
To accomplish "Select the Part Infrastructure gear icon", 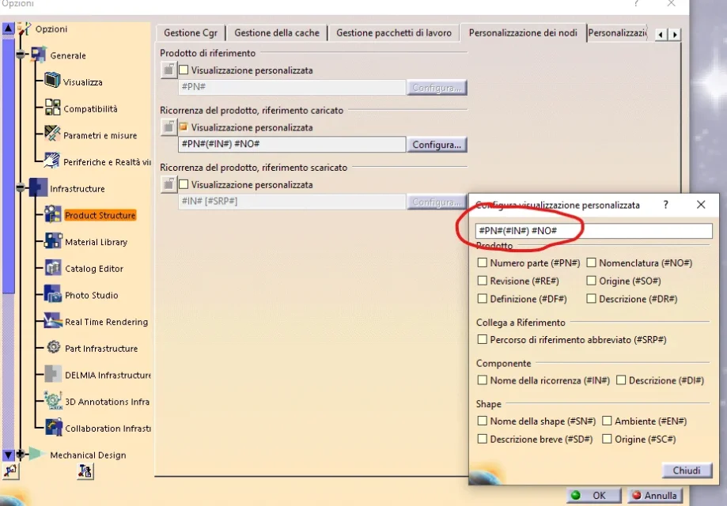I will coord(53,348).
